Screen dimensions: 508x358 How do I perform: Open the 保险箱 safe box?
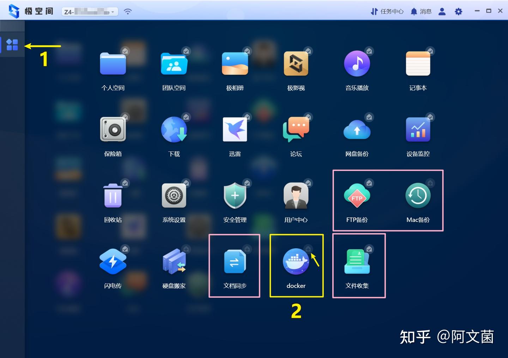click(113, 129)
